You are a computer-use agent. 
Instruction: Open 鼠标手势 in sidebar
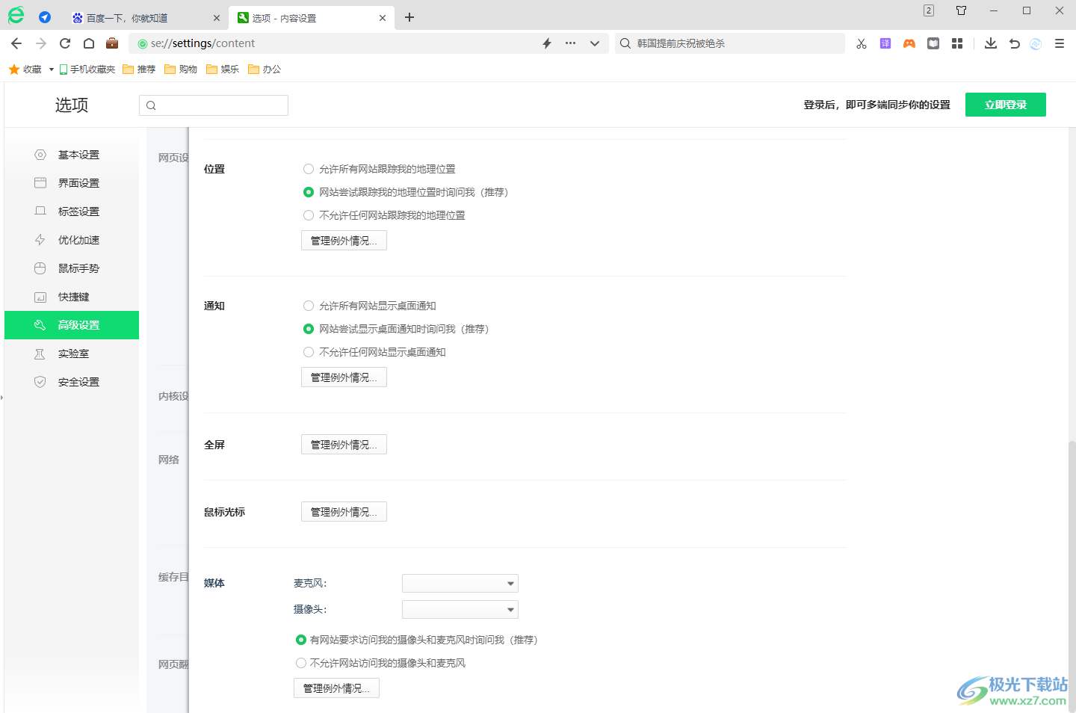pos(72,268)
